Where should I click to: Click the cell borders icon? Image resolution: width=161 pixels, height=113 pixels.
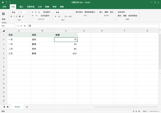pyautogui.click(x=19, y=16)
